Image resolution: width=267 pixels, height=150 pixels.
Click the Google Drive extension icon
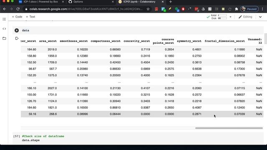[x=203, y=9]
